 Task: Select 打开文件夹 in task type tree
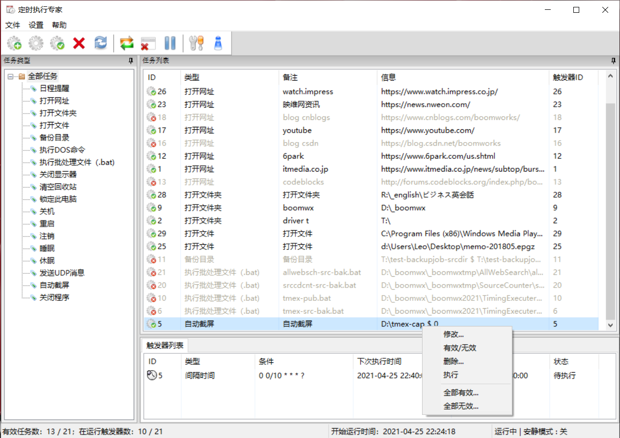tap(58, 113)
